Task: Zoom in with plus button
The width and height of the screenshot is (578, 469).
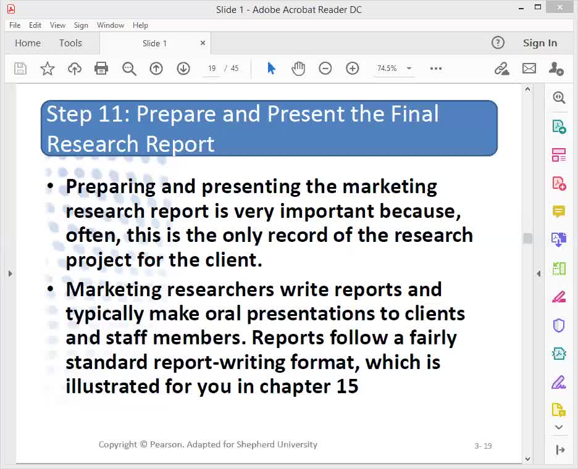Action: pos(353,68)
